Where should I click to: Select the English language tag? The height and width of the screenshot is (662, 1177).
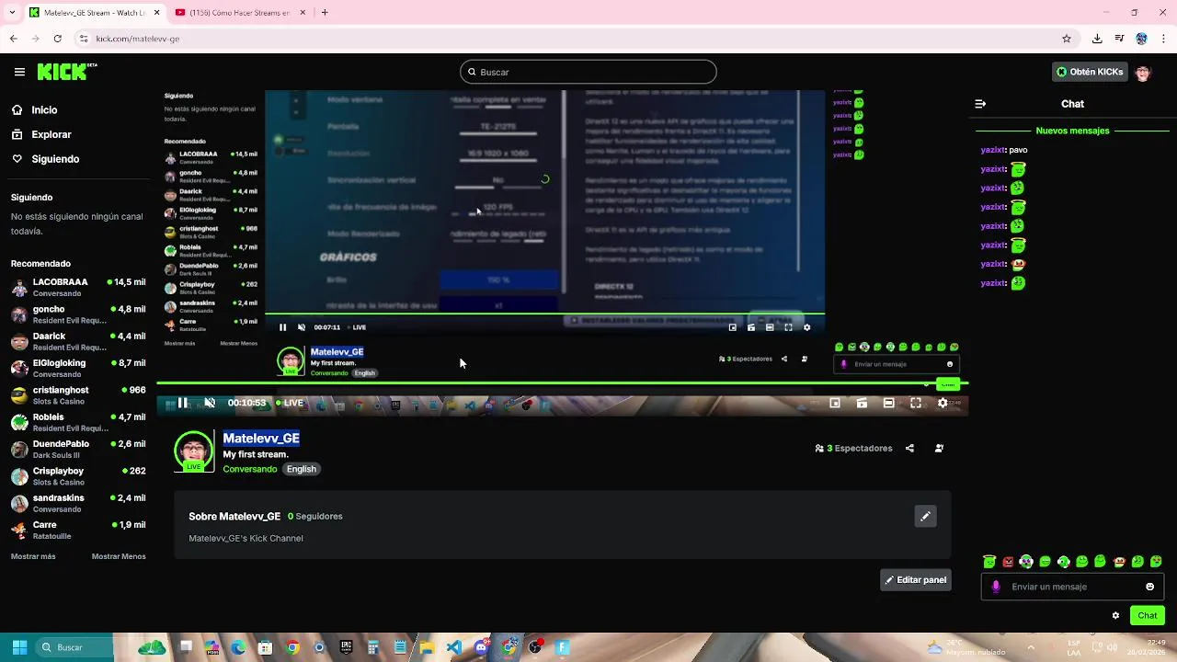(x=301, y=469)
